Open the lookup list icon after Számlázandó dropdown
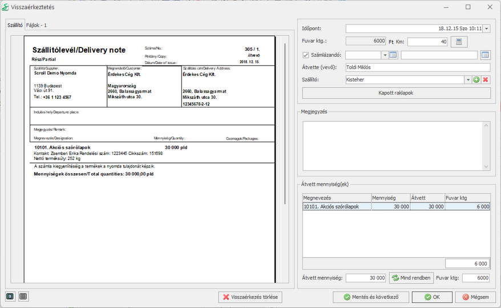The image size is (501, 308). 393,55
